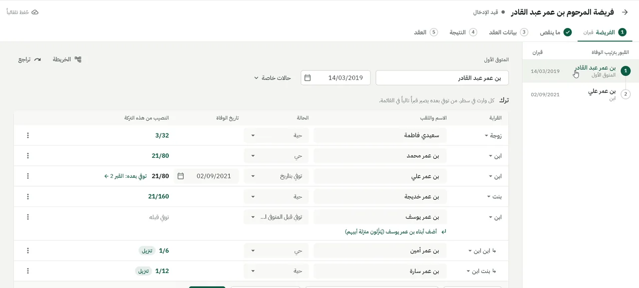Open calendar icon beside date 02/09/2021
The image size is (639, 288).
click(x=181, y=176)
